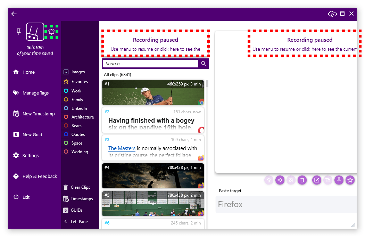The width and height of the screenshot is (365, 237).
Task: Click the All clips (6841) heading
Action: [117, 75]
